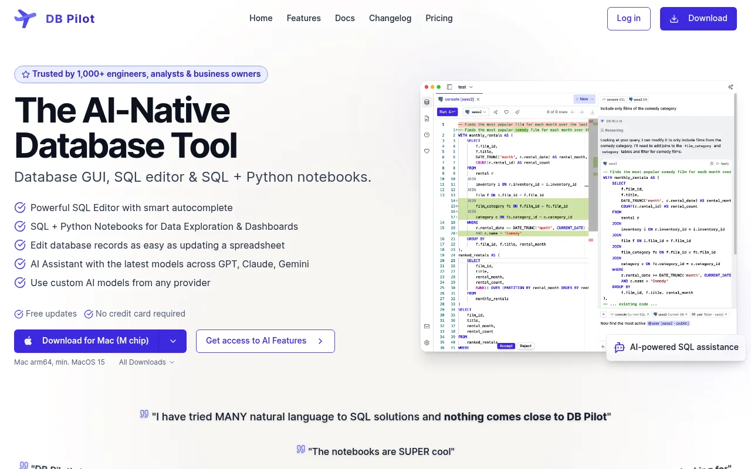Open the history clock icon in preview sidebar
Screen dimensions: 751x469
(x=427, y=135)
